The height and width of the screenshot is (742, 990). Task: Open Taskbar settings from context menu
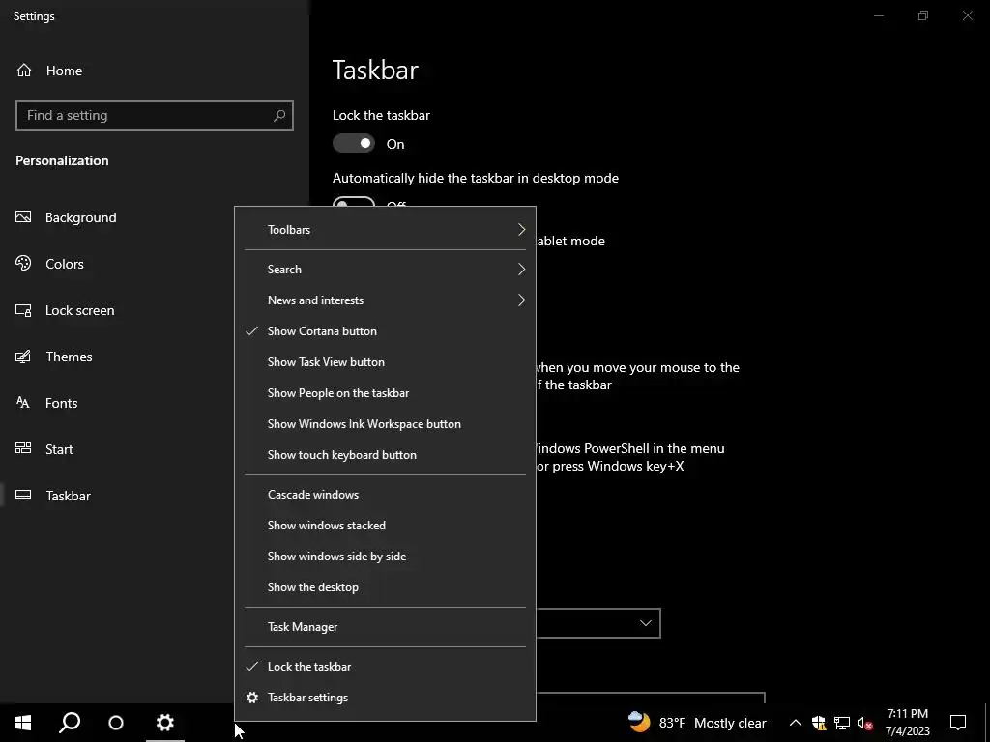coord(385,698)
